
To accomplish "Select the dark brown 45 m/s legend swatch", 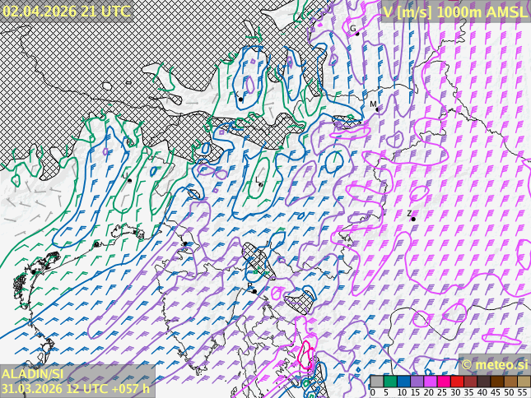I will click(496, 382).
